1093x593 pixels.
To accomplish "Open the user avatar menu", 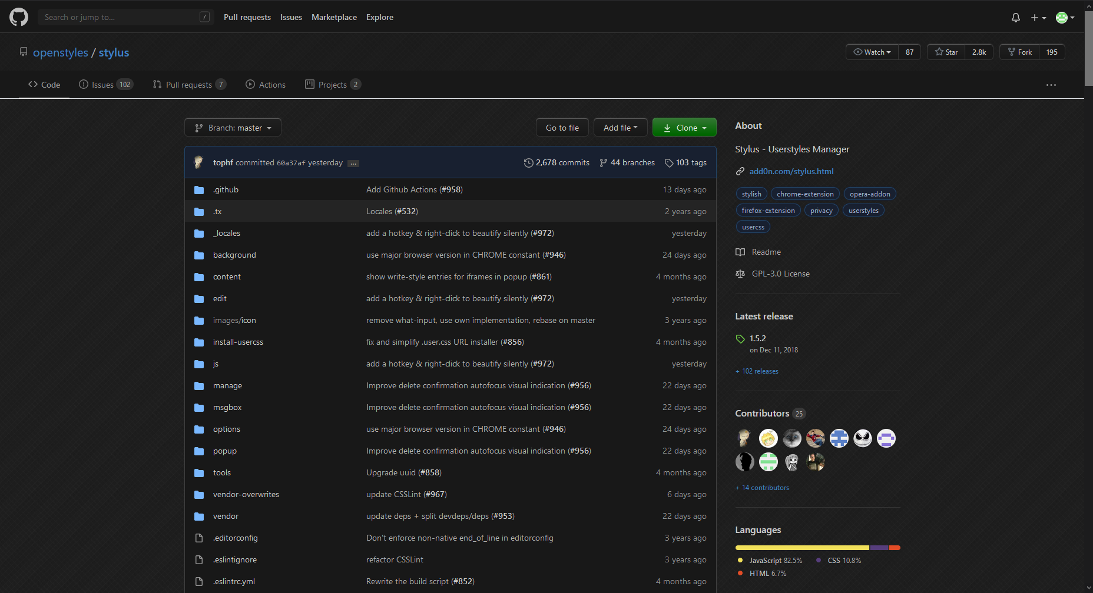I will click(1065, 18).
